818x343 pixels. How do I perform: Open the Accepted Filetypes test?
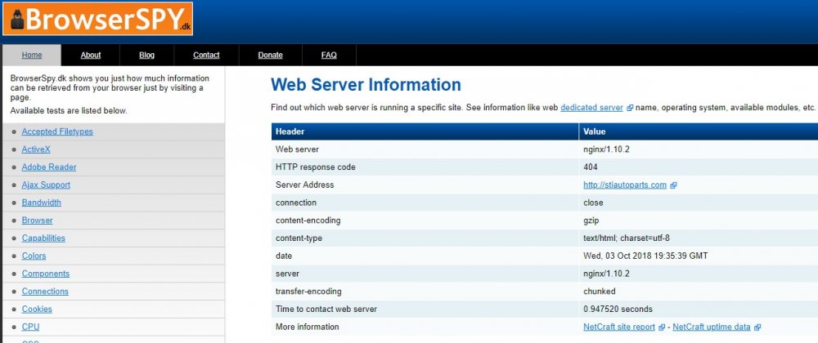57,131
